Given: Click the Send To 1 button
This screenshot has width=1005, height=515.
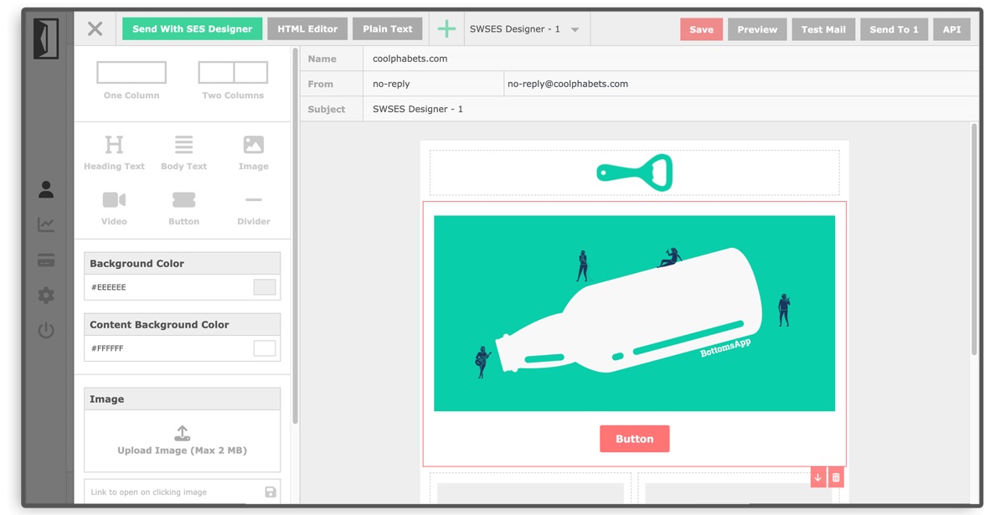Looking at the screenshot, I should coord(894,29).
